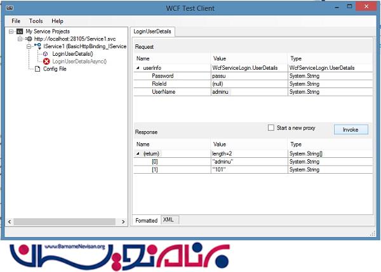Click the Password value field 'passu'
The width and height of the screenshot is (381, 272).
[x=249, y=76]
